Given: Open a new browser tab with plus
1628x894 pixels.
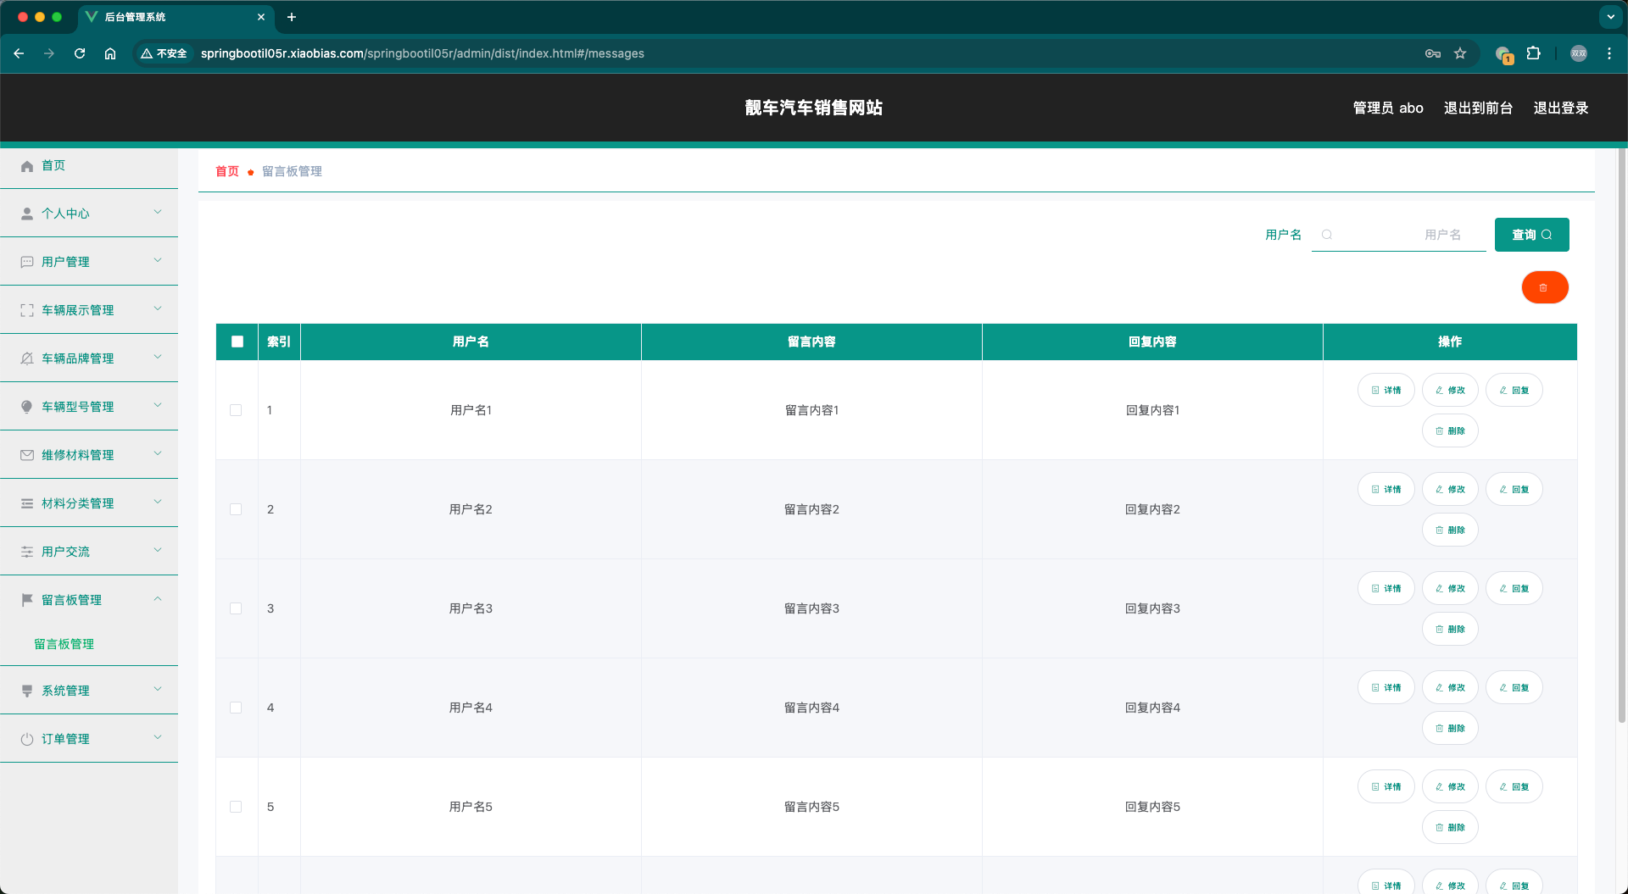Looking at the screenshot, I should click(292, 17).
